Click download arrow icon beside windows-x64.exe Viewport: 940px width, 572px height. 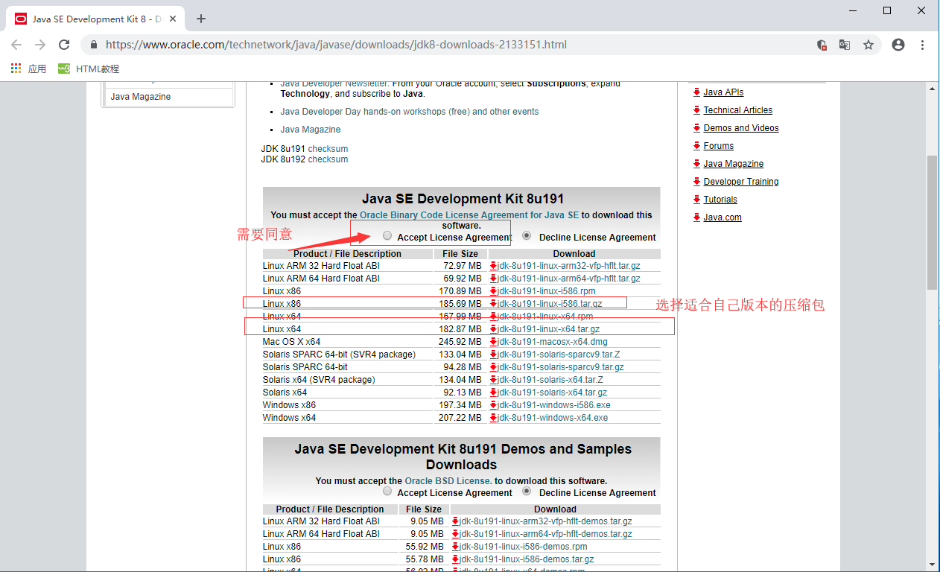tap(493, 418)
